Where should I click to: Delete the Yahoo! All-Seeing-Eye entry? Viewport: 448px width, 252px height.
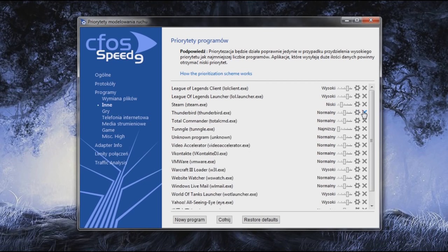(364, 202)
